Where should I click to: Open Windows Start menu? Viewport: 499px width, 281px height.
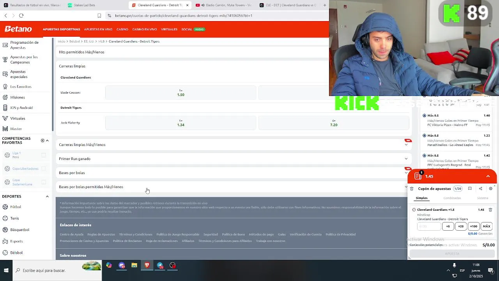6,270
